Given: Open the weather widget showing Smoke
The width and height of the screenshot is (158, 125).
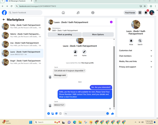Looking at the screenshot, I should click(x=7, y=122).
